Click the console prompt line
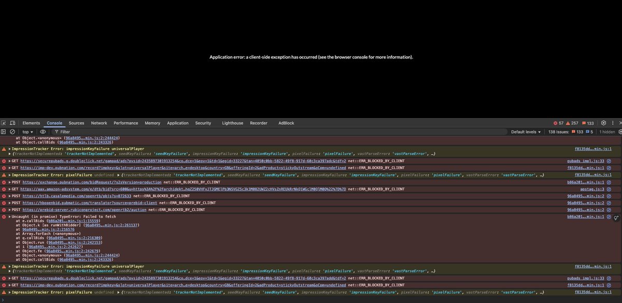This screenshot has height=303, width=622. (x=311, y=299)
